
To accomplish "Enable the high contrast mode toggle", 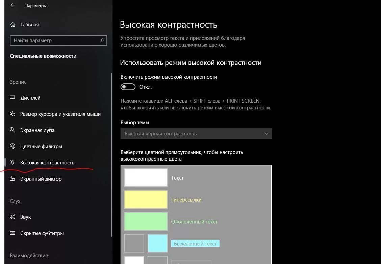I will click(x=128, y=87).
